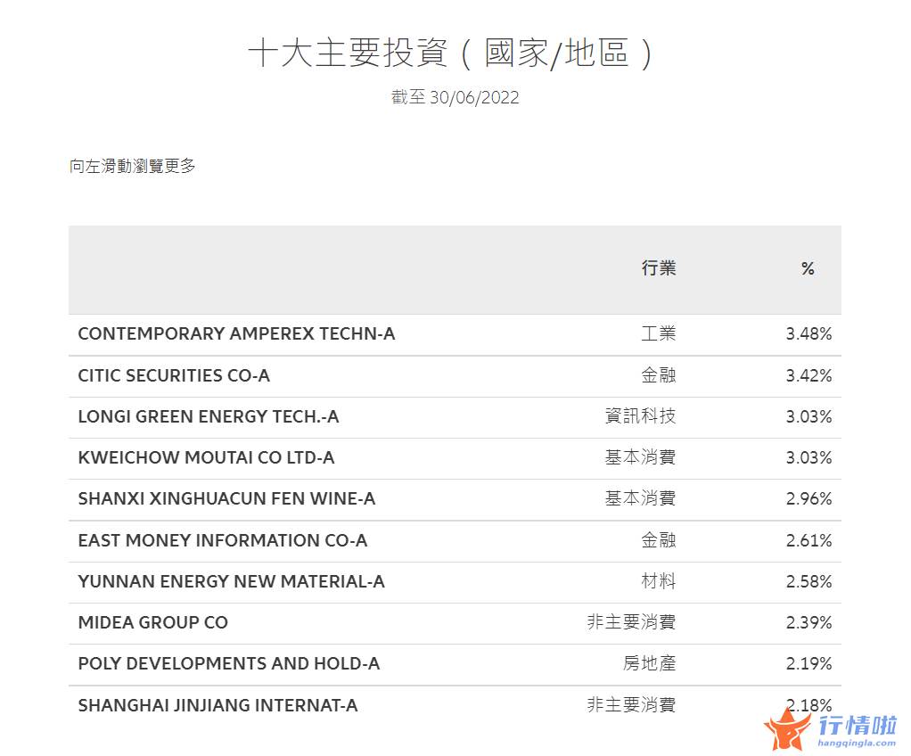Select CITIC SECURITIES CO-A row name
The width and height of the screenshot is (911, 756).
[x=174, y=375]
